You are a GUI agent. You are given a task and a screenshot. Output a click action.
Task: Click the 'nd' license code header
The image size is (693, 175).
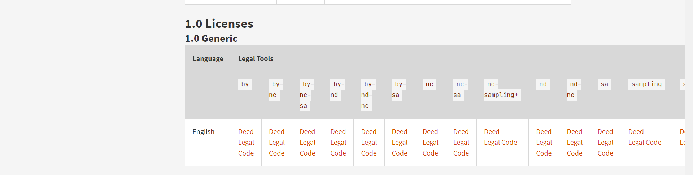click(543, 84)
